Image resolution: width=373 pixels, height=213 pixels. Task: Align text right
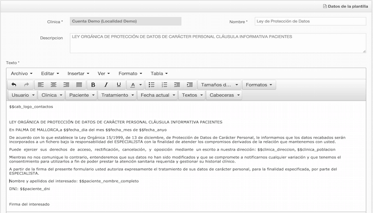point(67,85)
